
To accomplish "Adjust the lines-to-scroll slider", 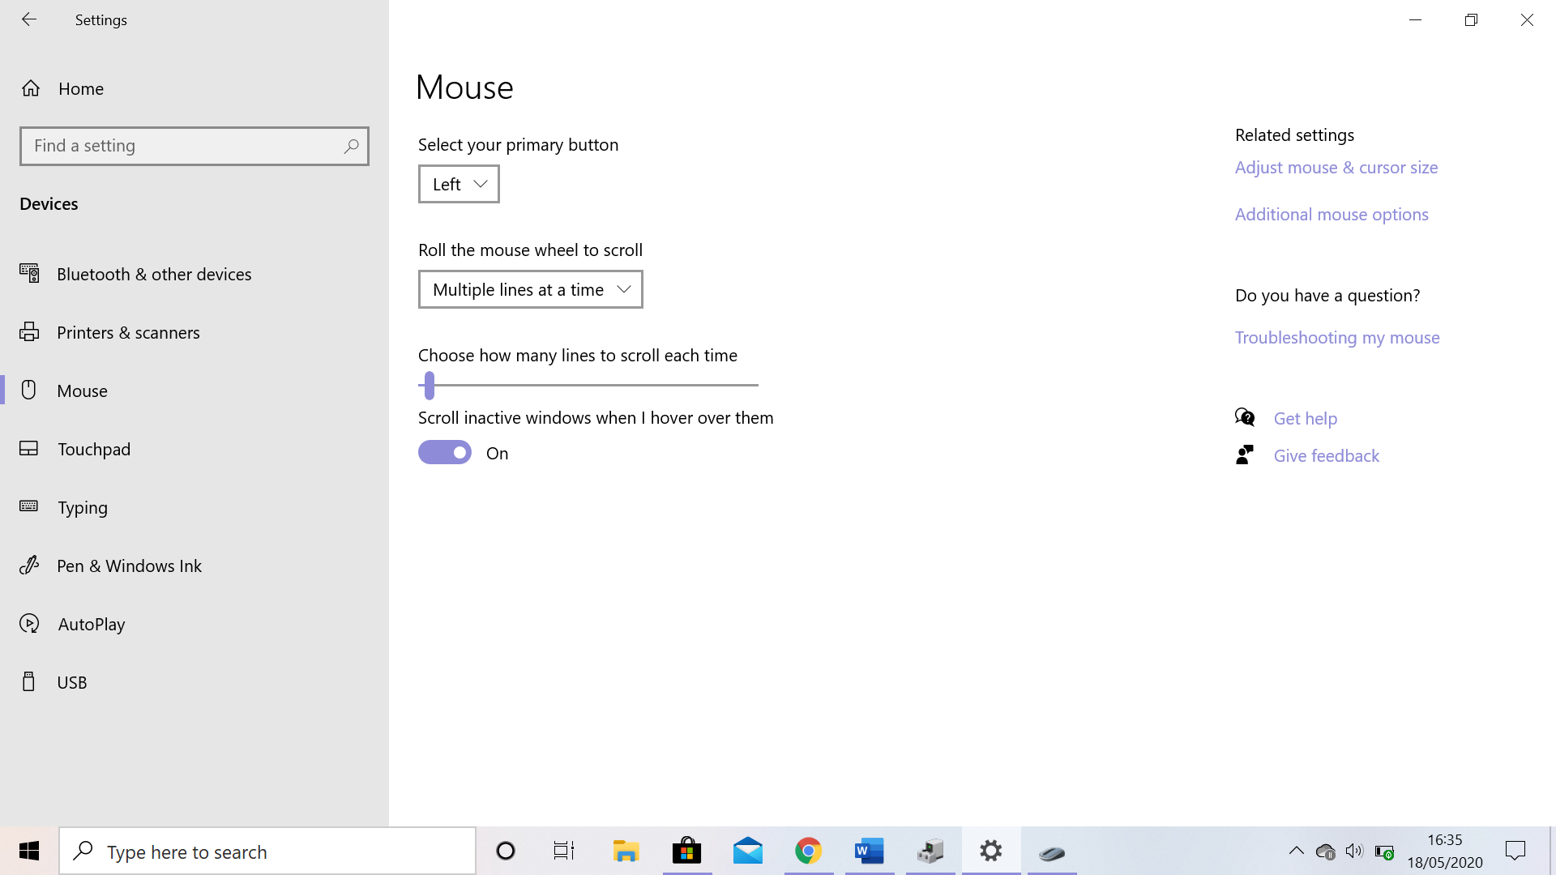I will pyautogui.click(x=429, y=386).
